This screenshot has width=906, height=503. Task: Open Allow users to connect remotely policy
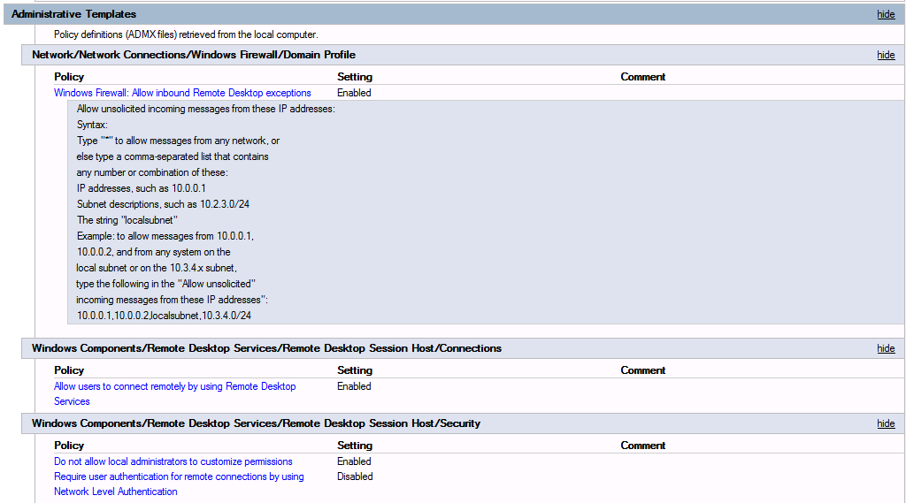click(174, 386)
